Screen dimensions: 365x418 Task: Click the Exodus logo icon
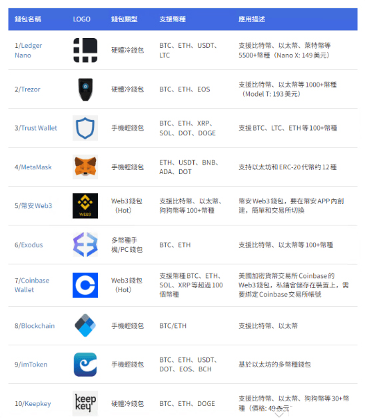coord(85,245)
